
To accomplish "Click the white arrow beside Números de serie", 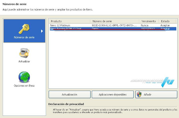I will (x=42, y=31).
